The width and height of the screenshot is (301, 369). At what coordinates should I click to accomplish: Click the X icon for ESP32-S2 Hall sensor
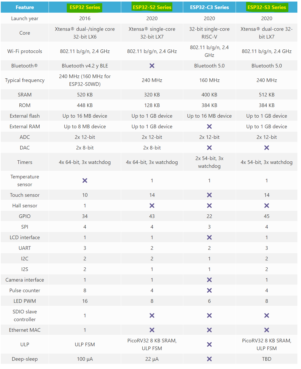pos(152,206)
